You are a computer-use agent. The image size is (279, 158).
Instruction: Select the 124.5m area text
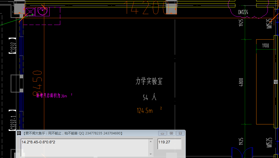[149, 110]
